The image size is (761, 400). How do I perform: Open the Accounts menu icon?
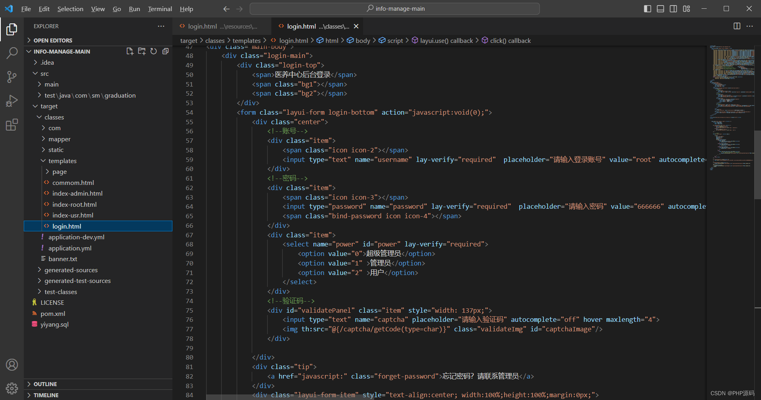click(x=12, y=365)
